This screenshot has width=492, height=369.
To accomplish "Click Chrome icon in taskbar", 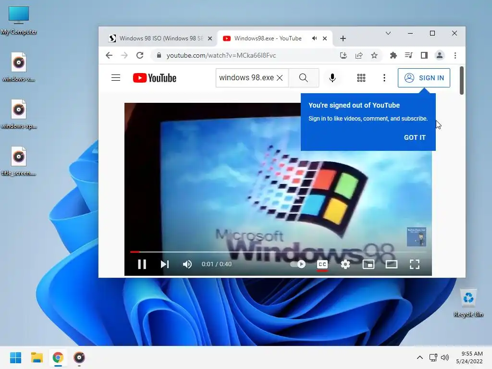I will 58,357.
